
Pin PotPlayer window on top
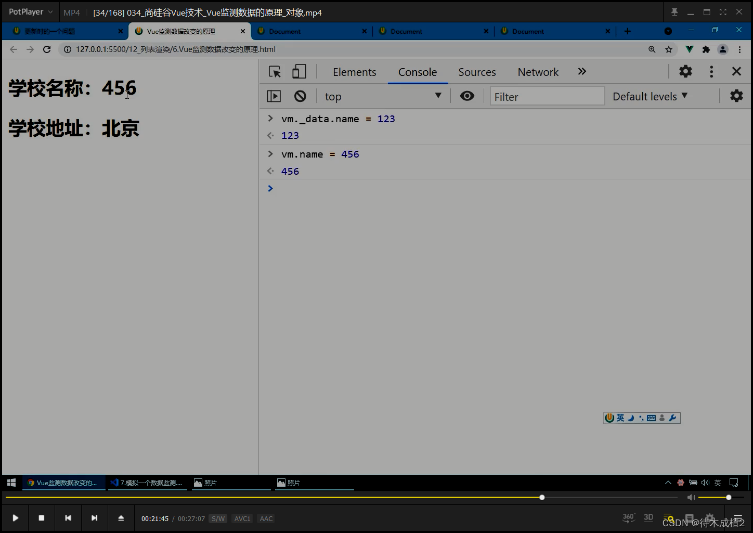point(674,12)
